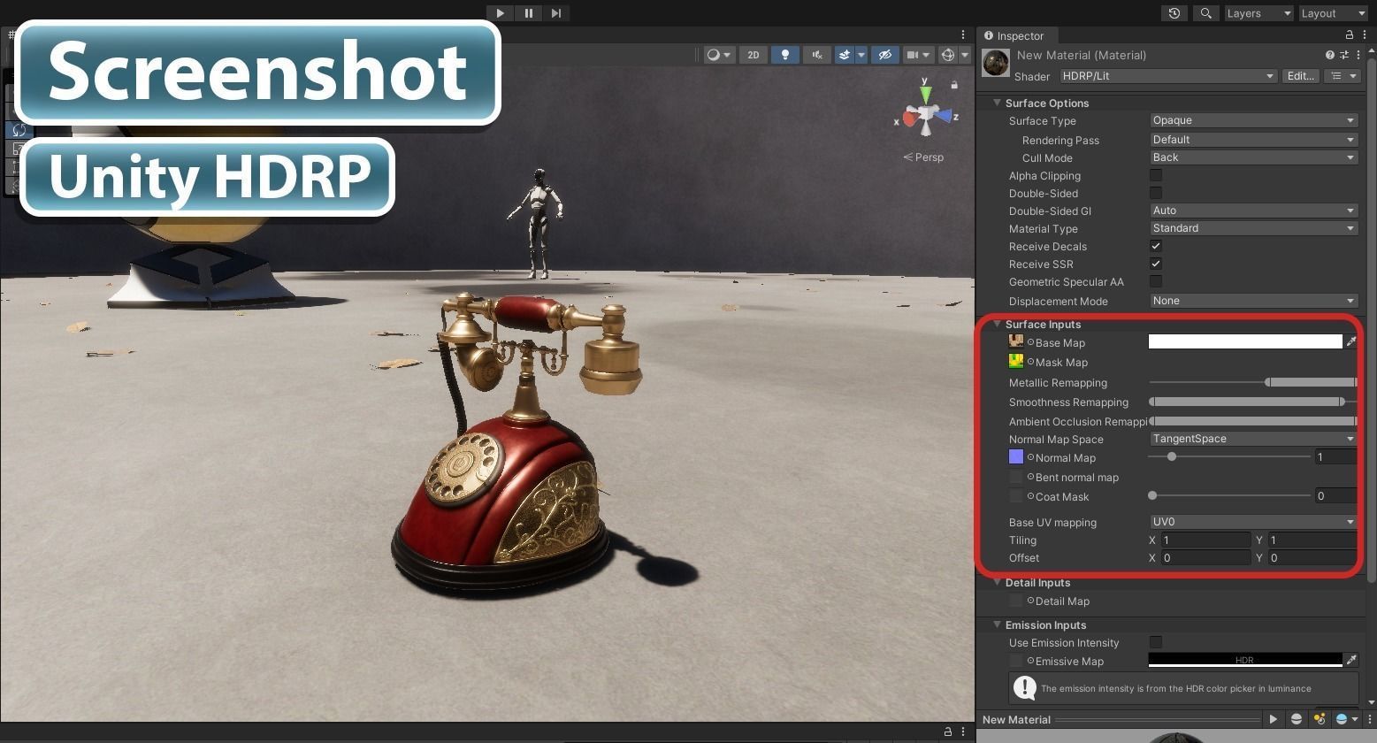Open the Base UV mapping UV0 dropdown
Screen dimensions: 1377x743
click(1253, 522)
